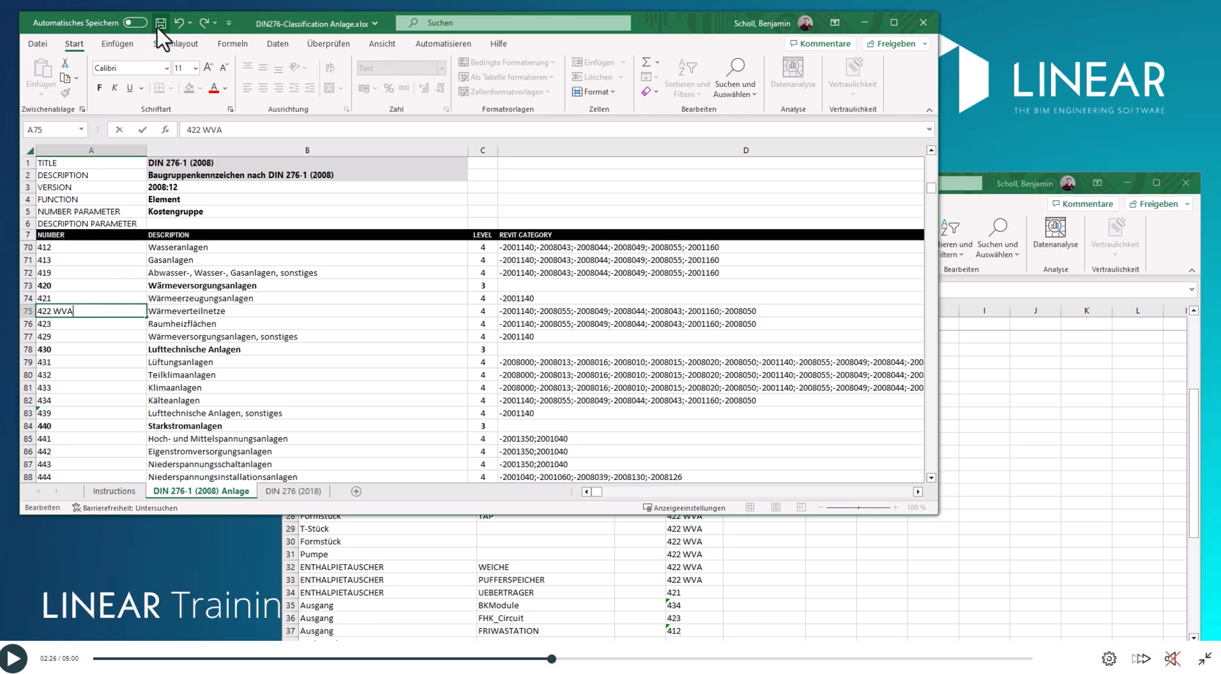Toggle bold formatting with F button

[99, 88]
